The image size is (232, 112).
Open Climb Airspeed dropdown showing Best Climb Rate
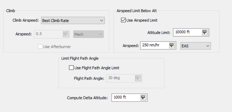point(73,21)
